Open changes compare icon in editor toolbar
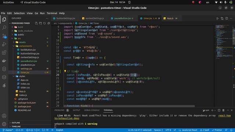The height and width of the screenshot is (132, 235). click(222, 18)
